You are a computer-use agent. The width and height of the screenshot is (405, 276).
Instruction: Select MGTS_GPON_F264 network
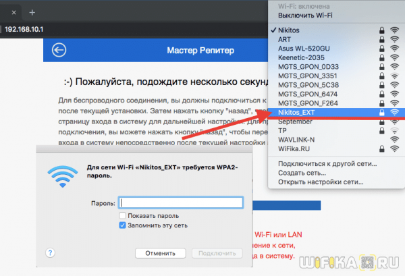point(337,103)
